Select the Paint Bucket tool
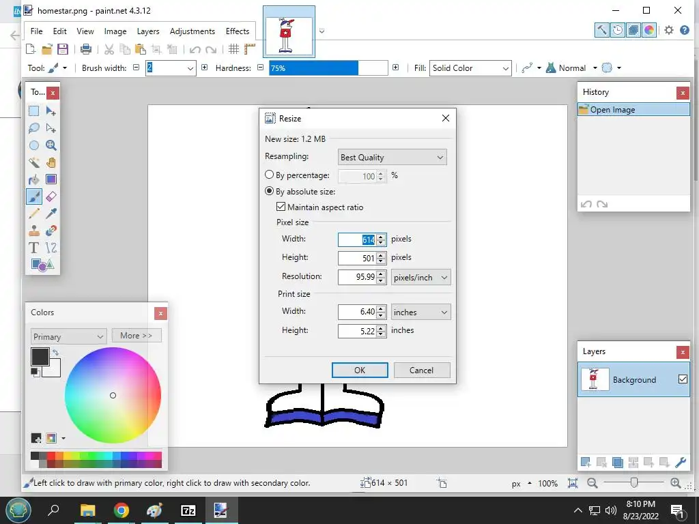This screenshot has width=699, height=524. 34,179
